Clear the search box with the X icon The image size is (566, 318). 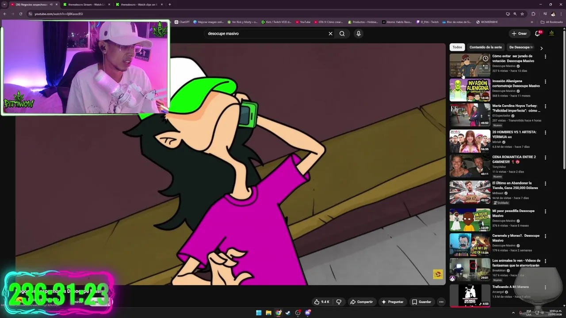(x=330, y=34)
